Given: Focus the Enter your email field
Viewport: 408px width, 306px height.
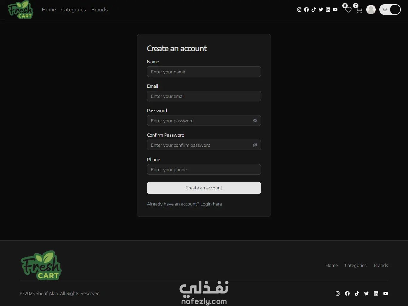Looking at the screenshot, I should tap(204, 96).
